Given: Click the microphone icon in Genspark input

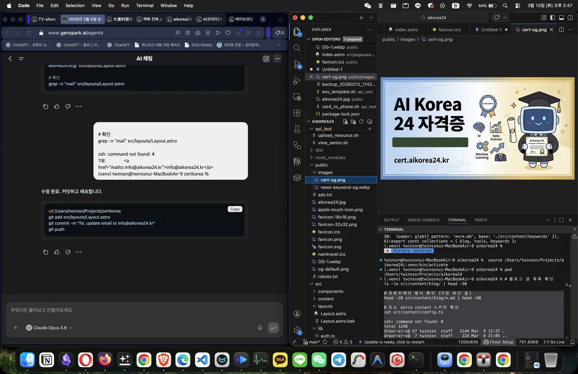Looking at the screenshot, I should 260,328.
